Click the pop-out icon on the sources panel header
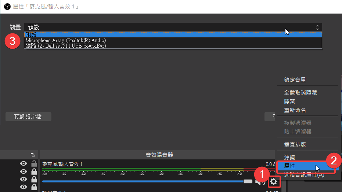The width and height of the screenshot is (342, 192). click(x=33, y=155)
